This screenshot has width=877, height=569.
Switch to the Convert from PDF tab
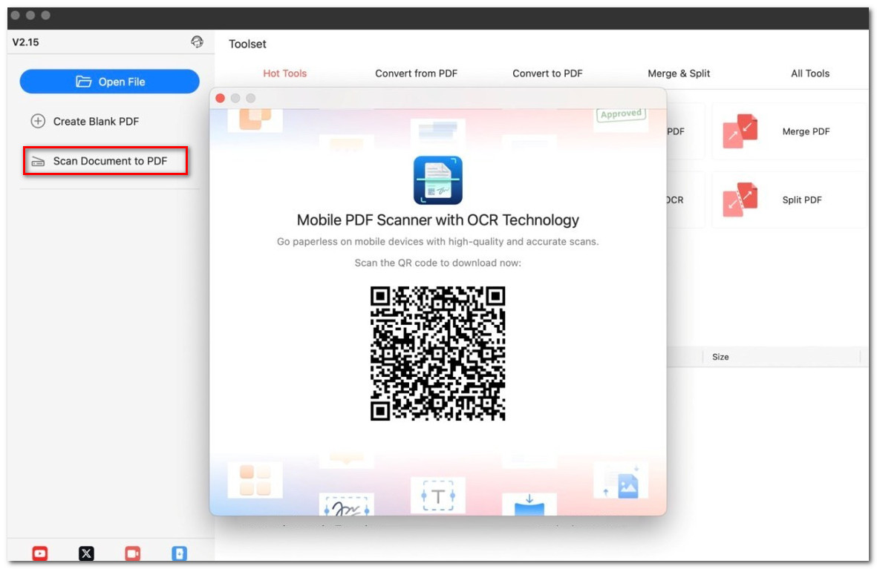point(416,73)
